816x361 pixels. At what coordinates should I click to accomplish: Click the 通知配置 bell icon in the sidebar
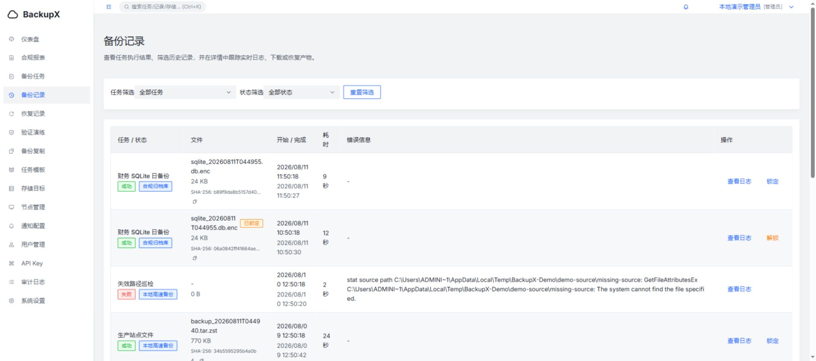pyautogui.click(x=12, y=226)
